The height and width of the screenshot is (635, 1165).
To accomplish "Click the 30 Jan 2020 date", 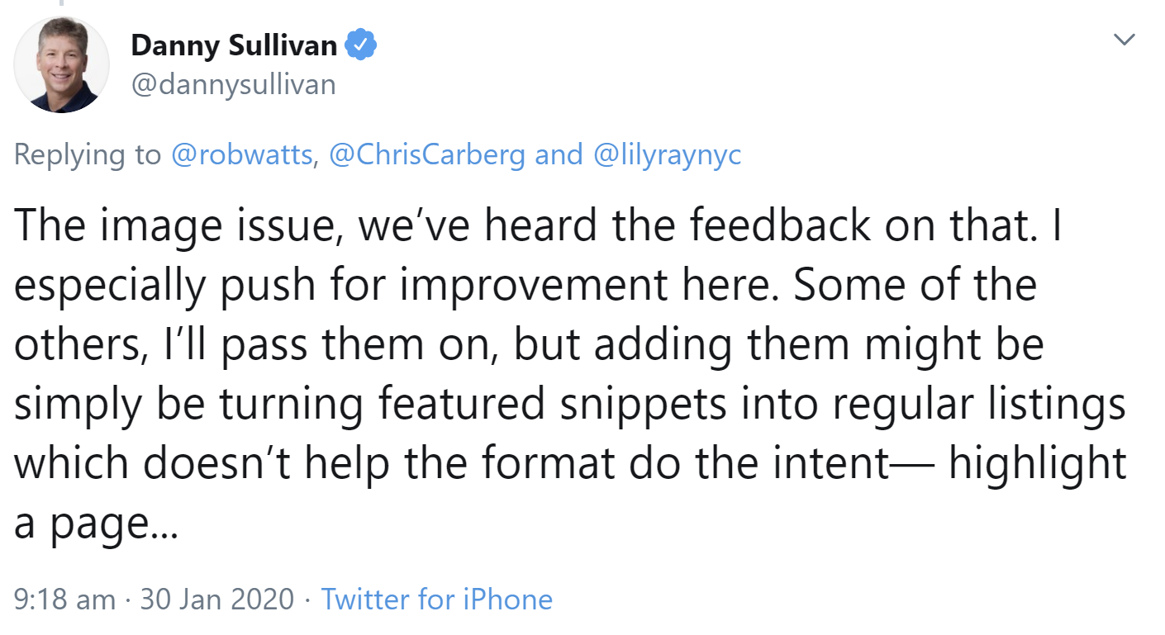I will click(x=216, y=599).
